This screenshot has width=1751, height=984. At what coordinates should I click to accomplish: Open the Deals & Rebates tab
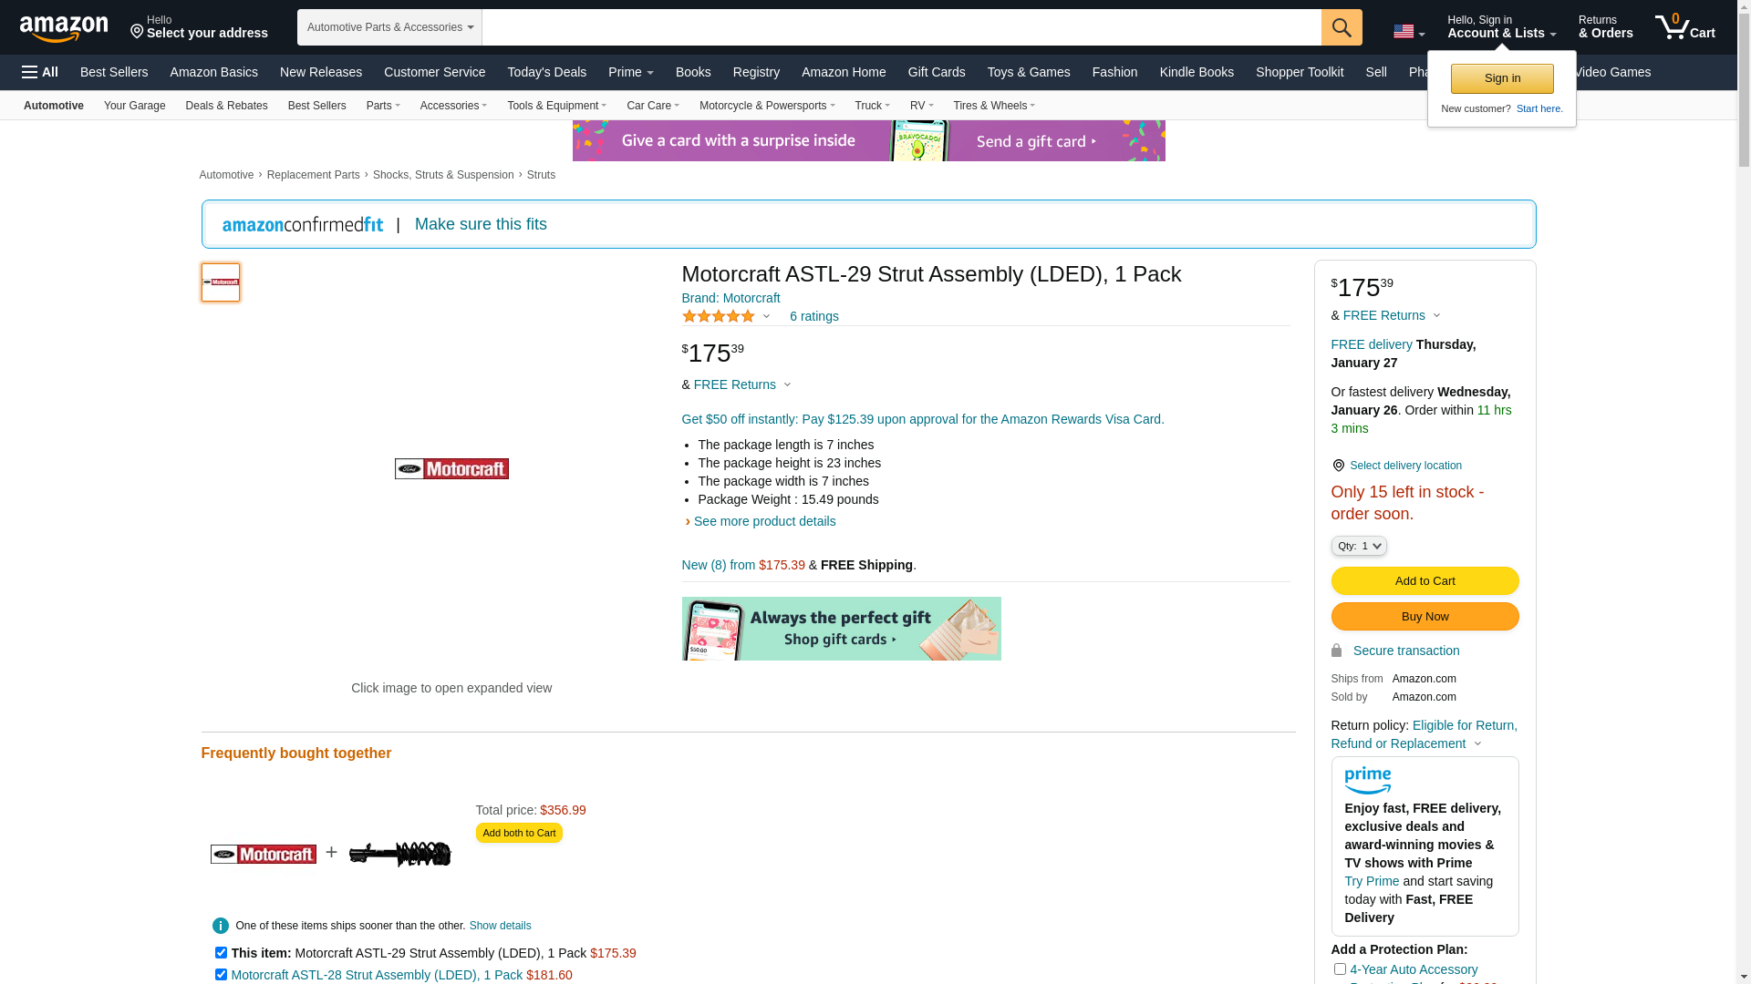click(x=226, y=106)
